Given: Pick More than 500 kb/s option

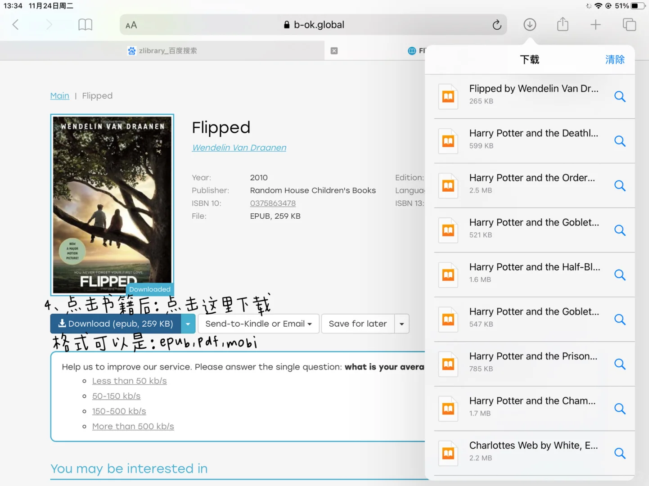Looking at the screenshot, I should (133, 426).
